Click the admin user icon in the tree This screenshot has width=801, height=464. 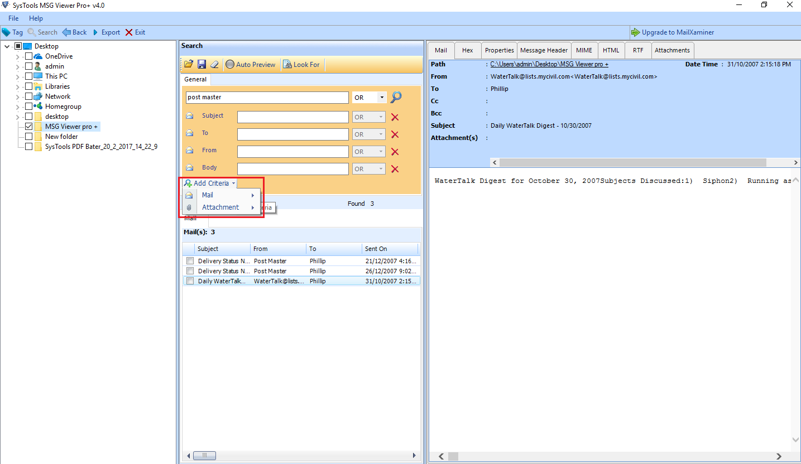38,66
